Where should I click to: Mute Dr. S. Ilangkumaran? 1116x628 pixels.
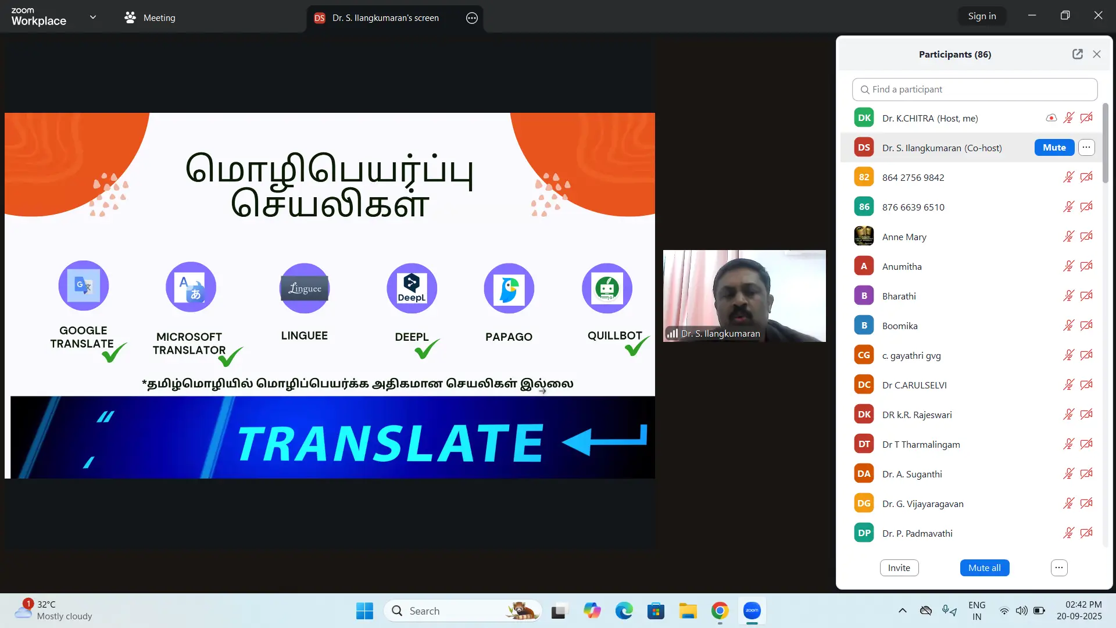click(x=1054, y=148)
